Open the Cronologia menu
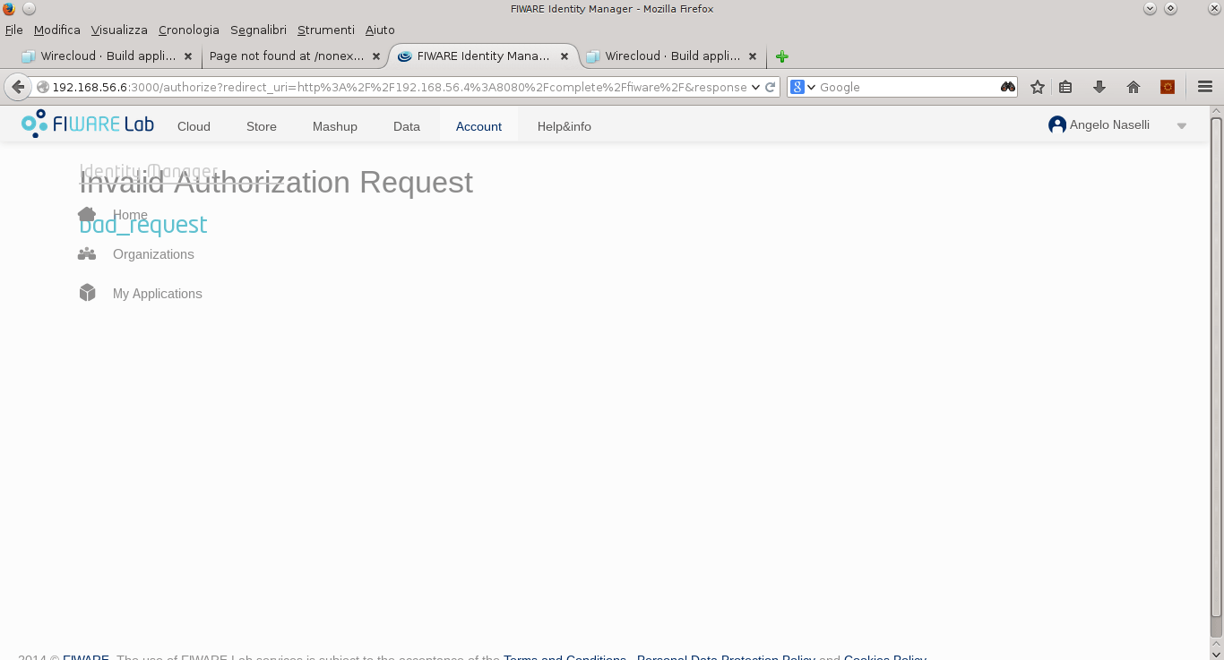The width and height of the screenshot is (1224, 660). (x=189, y=30)
